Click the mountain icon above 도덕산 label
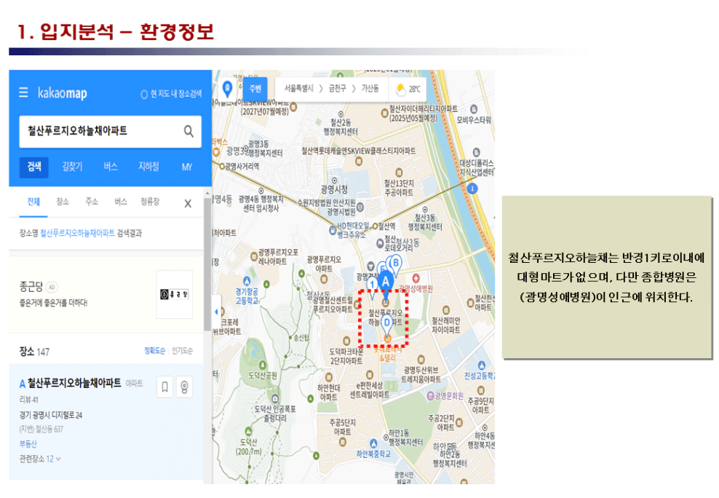This screenshot has width=719, height=498. 248,431
